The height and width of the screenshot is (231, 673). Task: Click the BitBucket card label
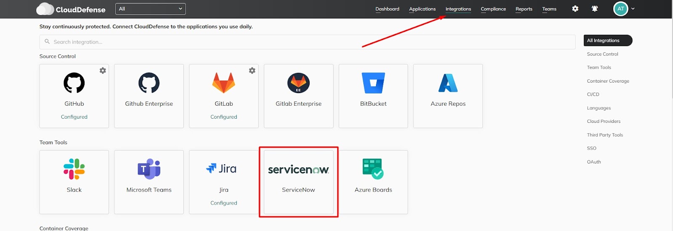pos(374,104)
